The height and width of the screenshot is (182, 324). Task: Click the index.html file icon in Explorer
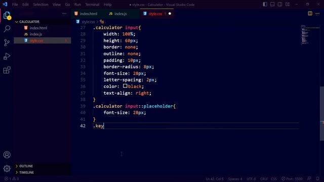(x=26, y=28)
